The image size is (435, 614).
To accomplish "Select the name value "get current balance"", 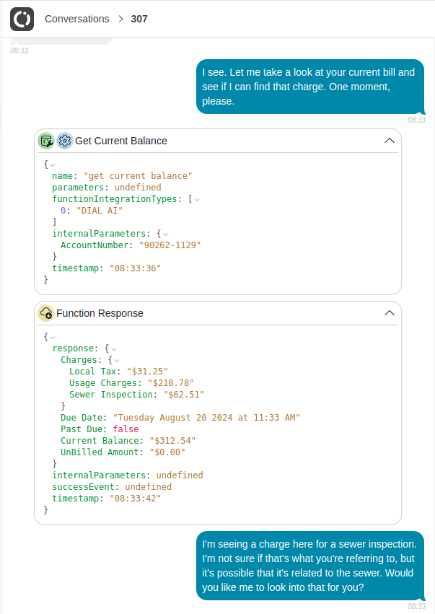I will point(138,176).
